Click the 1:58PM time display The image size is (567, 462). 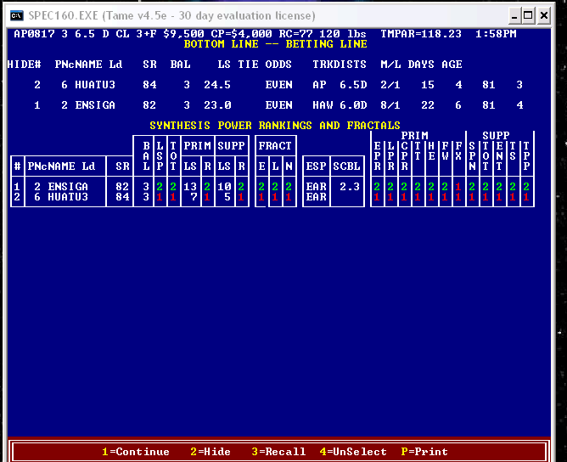(x=496, y=34)
